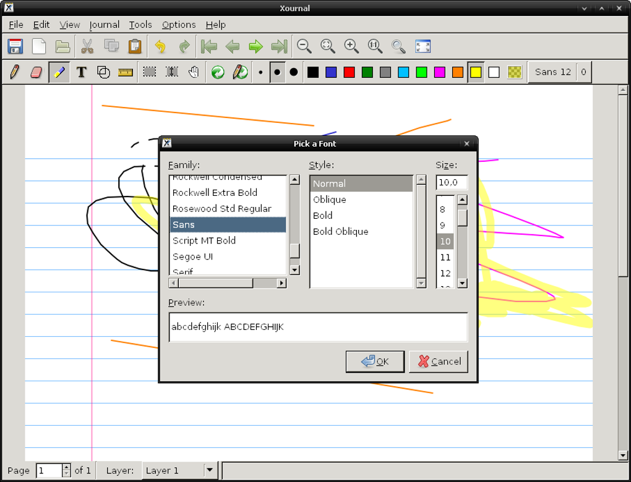Click the font Preview text field
The image size is (631, 482).
pyautogui.click(x=318, y=328)
